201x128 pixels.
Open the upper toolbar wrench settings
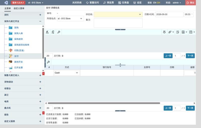point(59,32)
